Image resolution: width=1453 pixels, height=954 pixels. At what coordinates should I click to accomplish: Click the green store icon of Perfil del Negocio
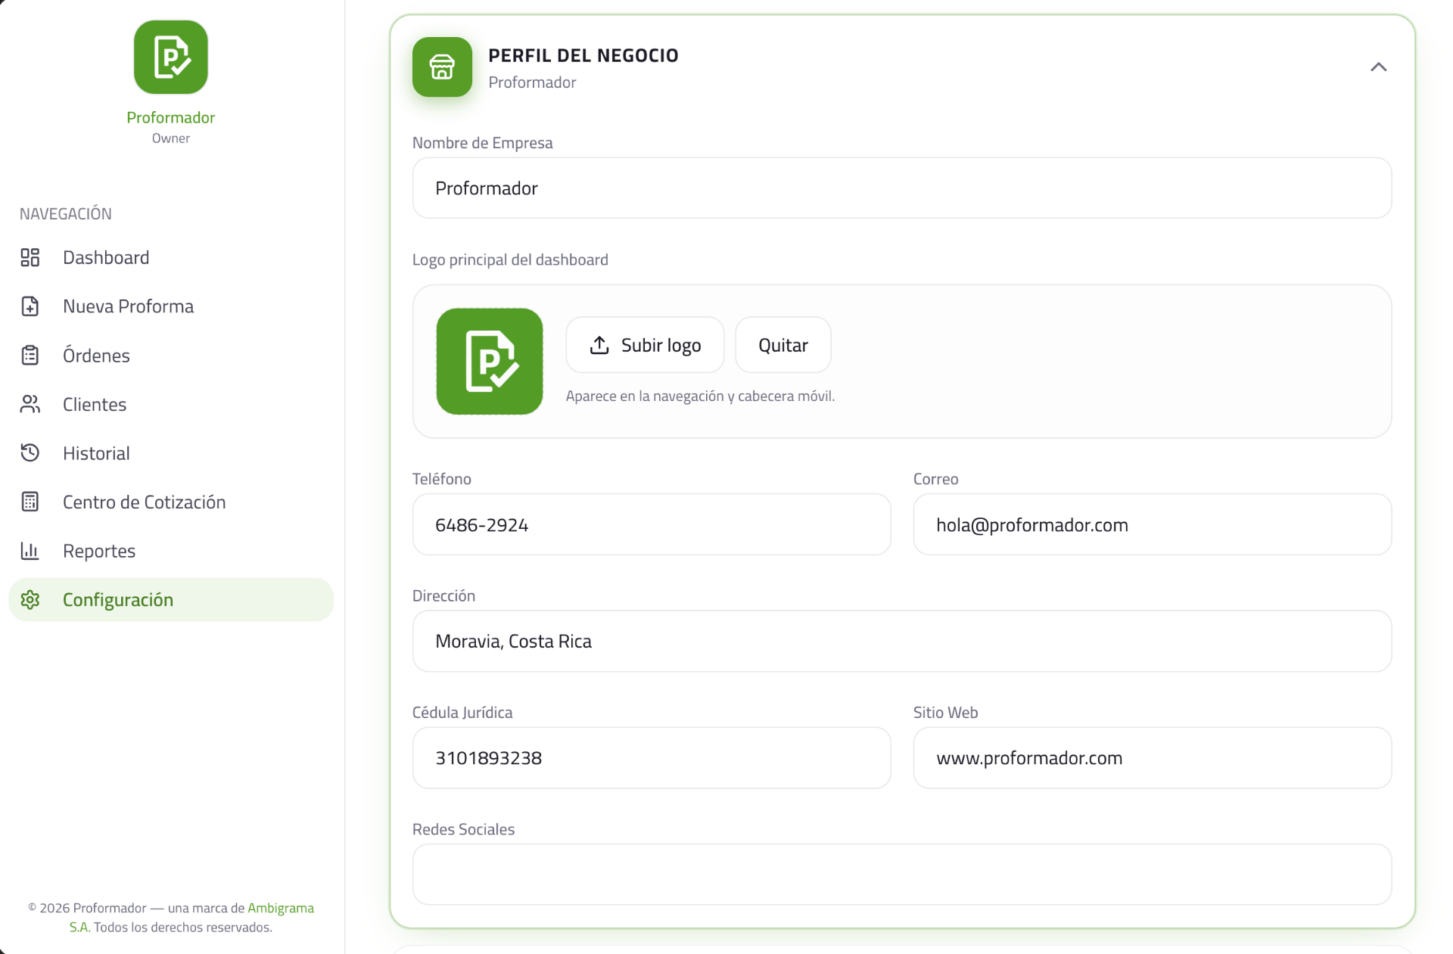pyautogui.click(x=442, y=67)
